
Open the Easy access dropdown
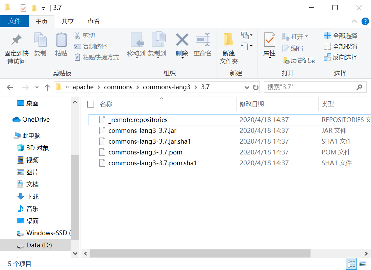tap(247, 46)
